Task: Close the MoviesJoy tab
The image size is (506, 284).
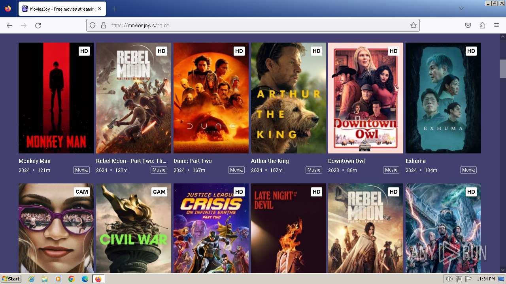Action: click(x=100, y=9)
